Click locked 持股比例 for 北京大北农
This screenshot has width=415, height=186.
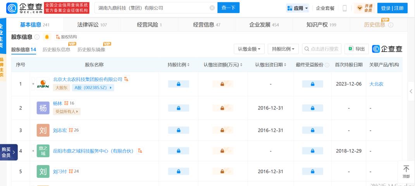pos(179,84)
